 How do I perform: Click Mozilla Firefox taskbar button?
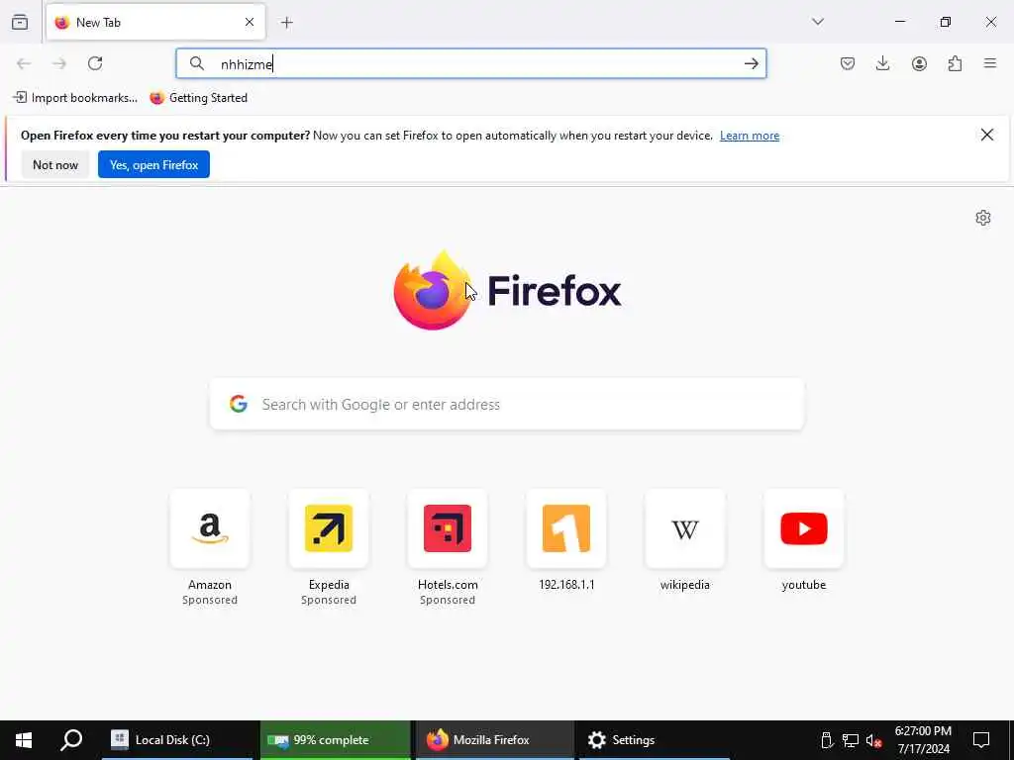[x=494, y=740]
